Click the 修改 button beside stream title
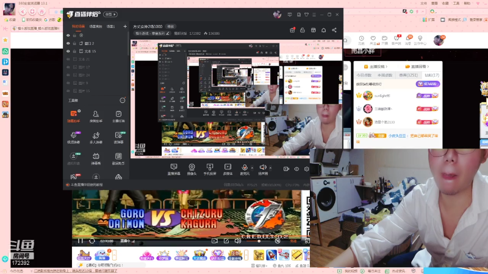 pyautogui.click(x=171, y=26)
